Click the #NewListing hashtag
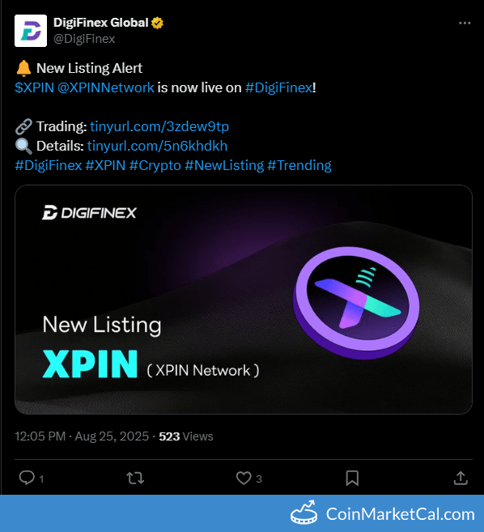The image size is (484, 532). pos(224,165)
